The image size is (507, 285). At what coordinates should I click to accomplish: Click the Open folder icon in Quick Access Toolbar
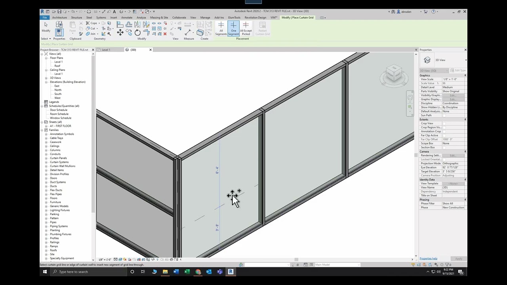click(54, 11)
